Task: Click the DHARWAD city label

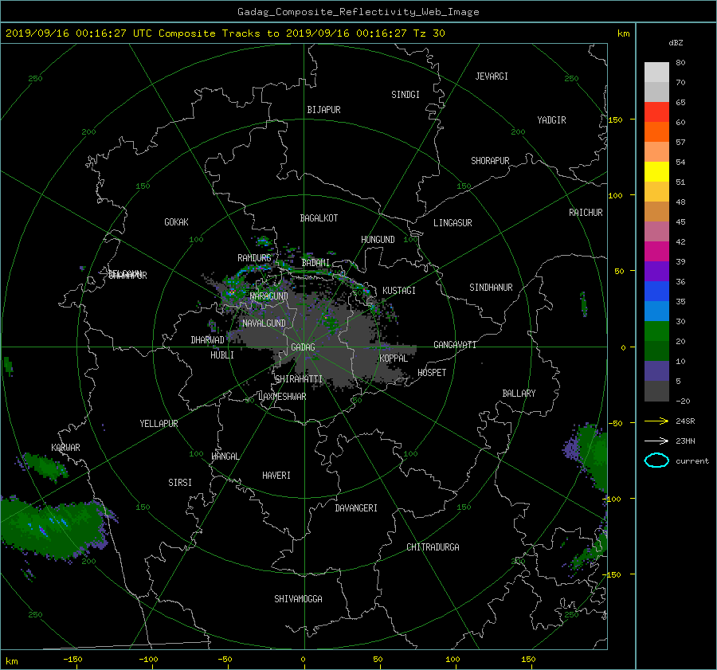Action: coord(207,340)
